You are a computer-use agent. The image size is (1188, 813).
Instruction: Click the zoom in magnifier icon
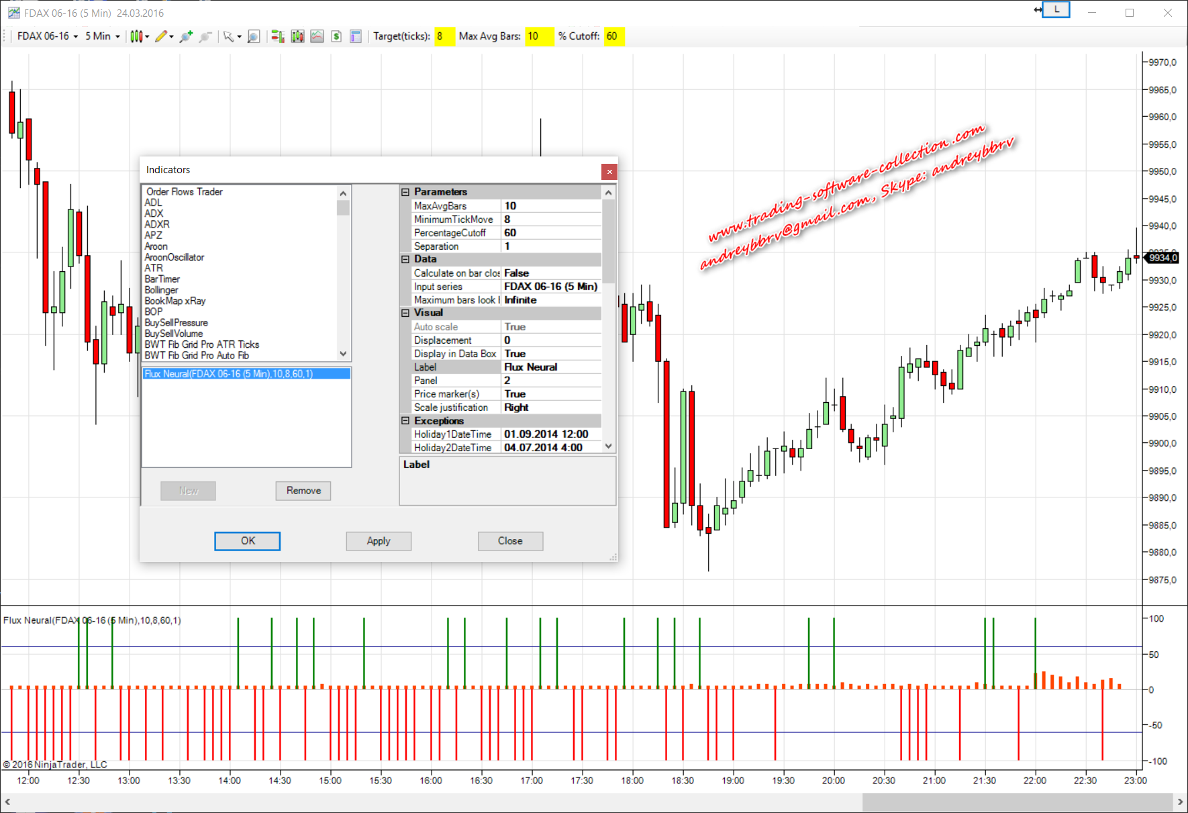[x=186, y=36]
